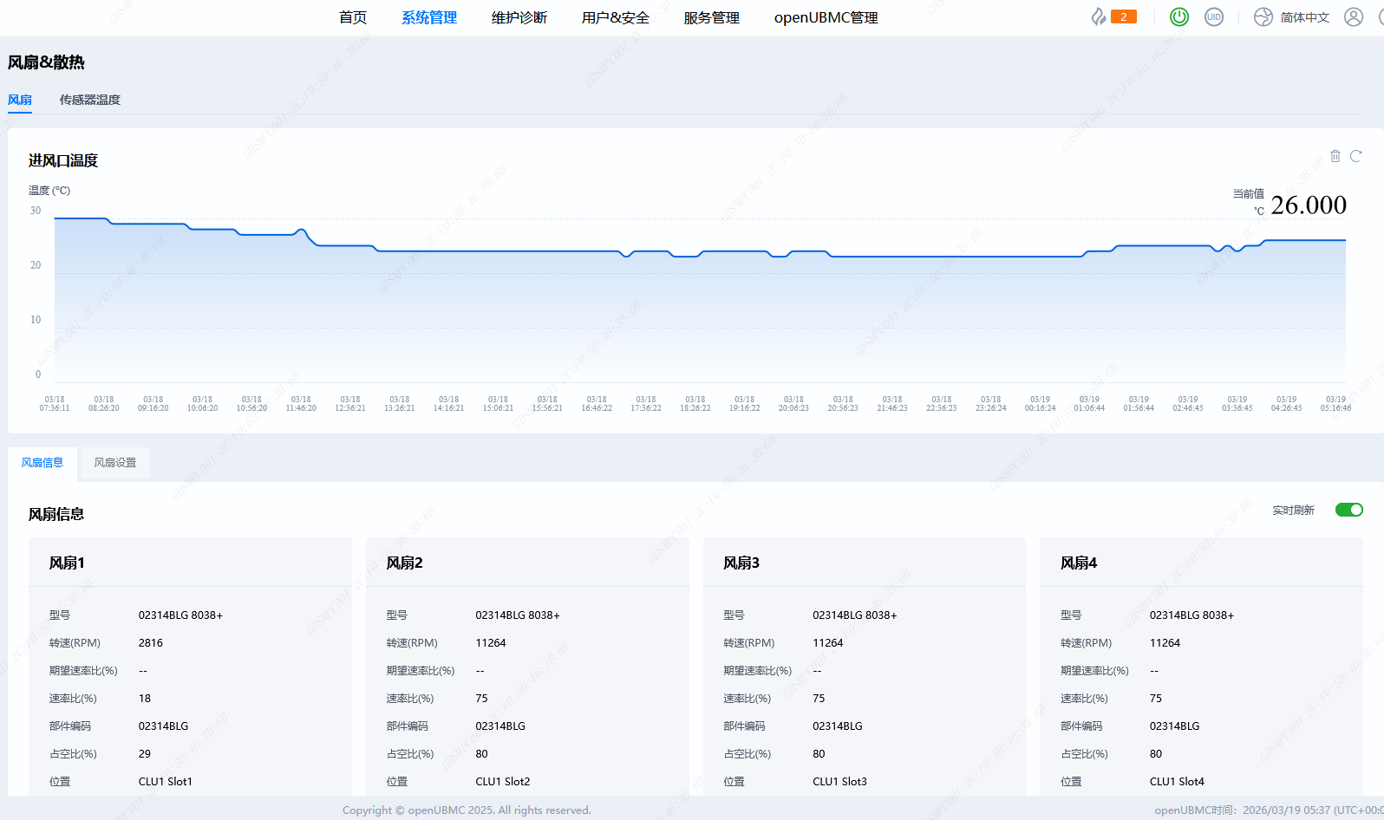Screen dimensions: 1384x820
Task: Switch to the 传感器温度 tab
Action: click(90, 100)
